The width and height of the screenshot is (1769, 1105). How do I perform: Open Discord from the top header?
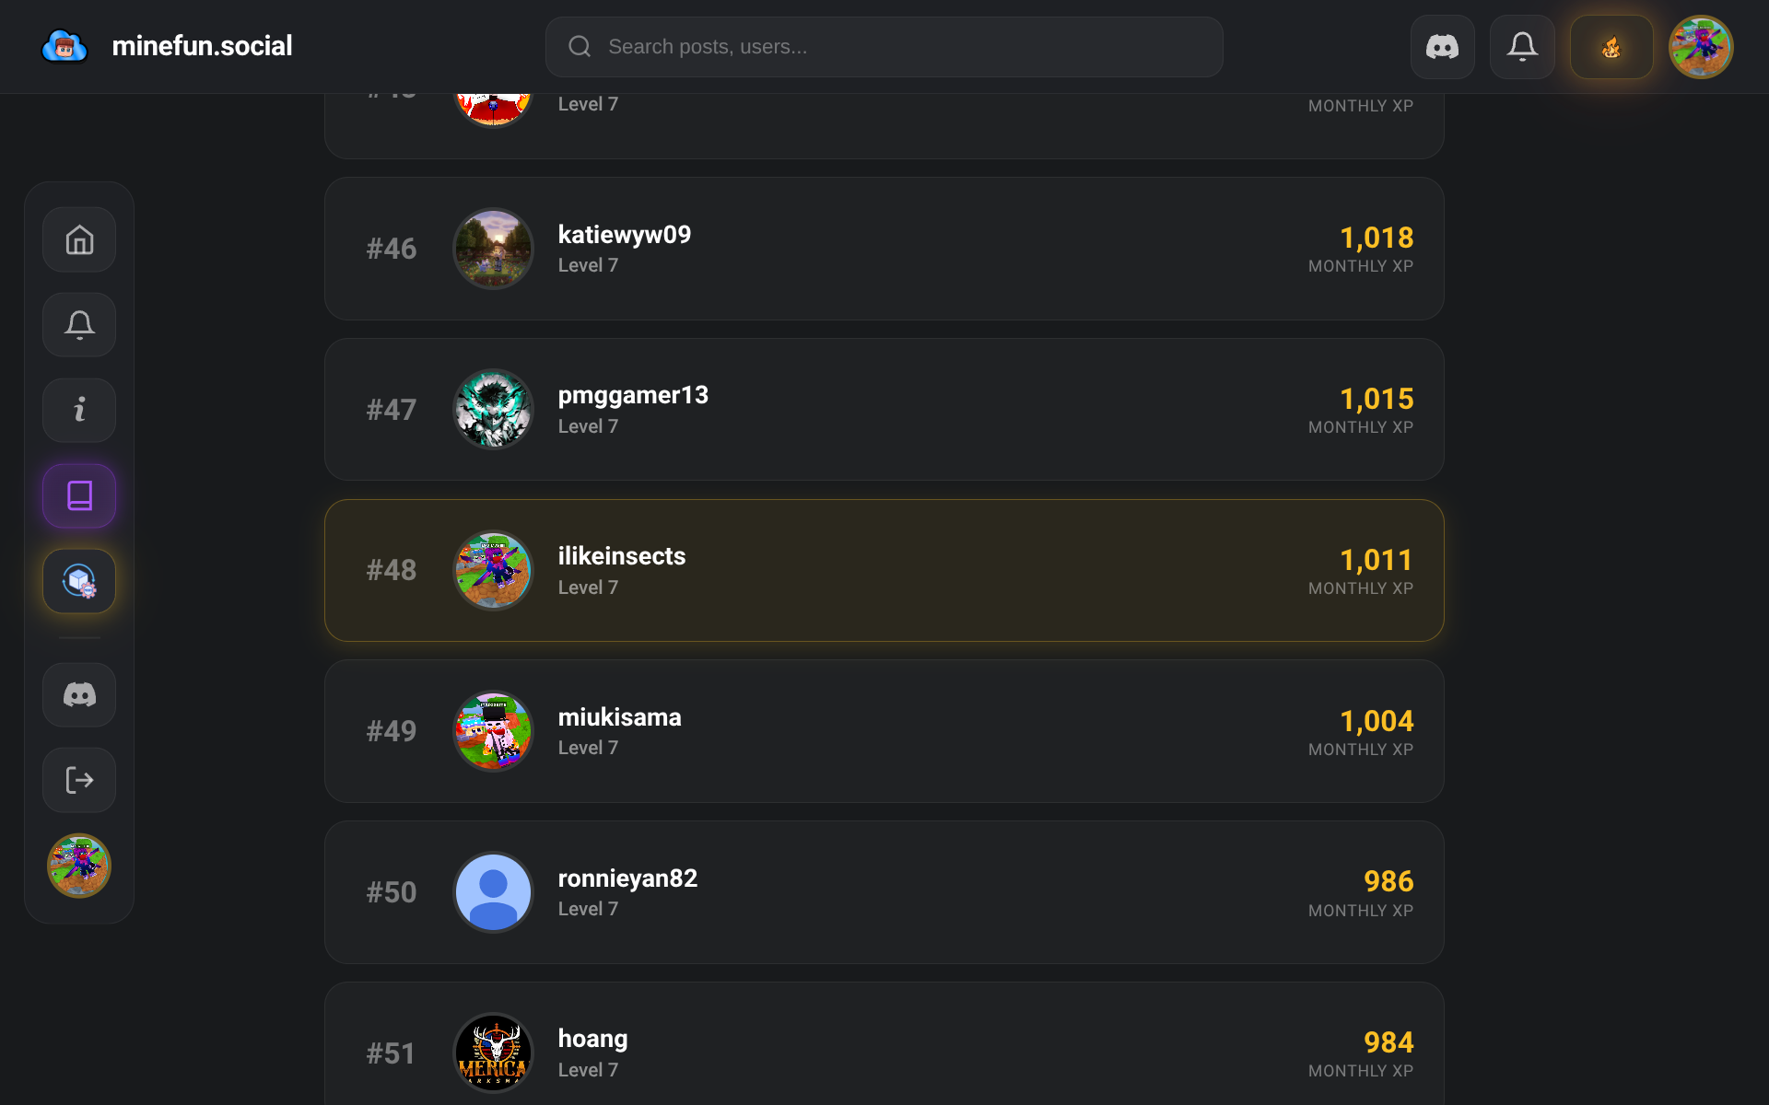[x=1442, y=47]
